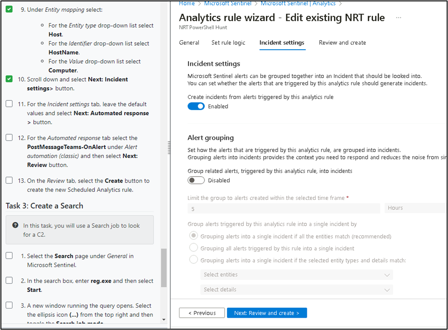This screenshot has width=448, height=330.
Task: Switch to the General tab
Action: tap(189, 42)
